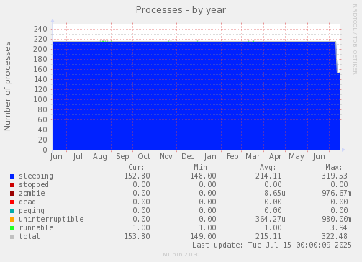Click the 'May' month axis label

[297, 157]
